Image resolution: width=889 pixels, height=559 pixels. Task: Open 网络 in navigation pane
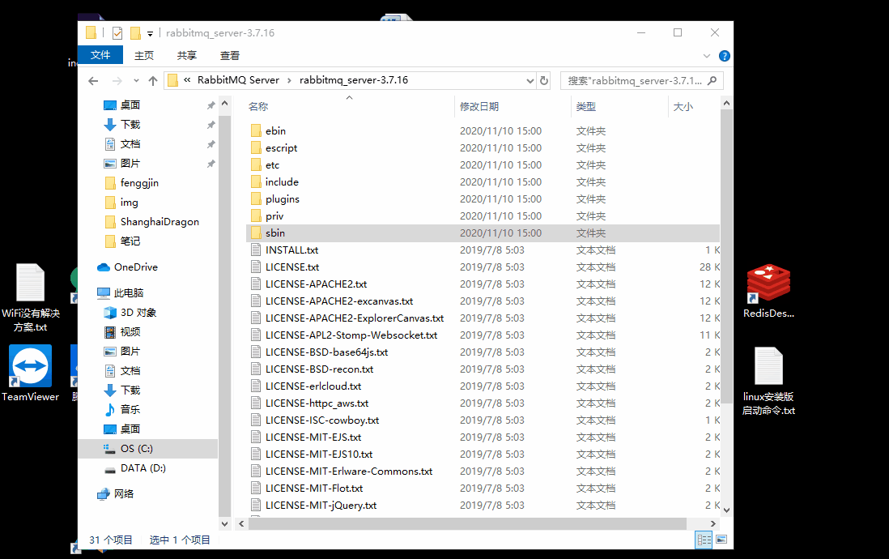(x=116, y=493)
